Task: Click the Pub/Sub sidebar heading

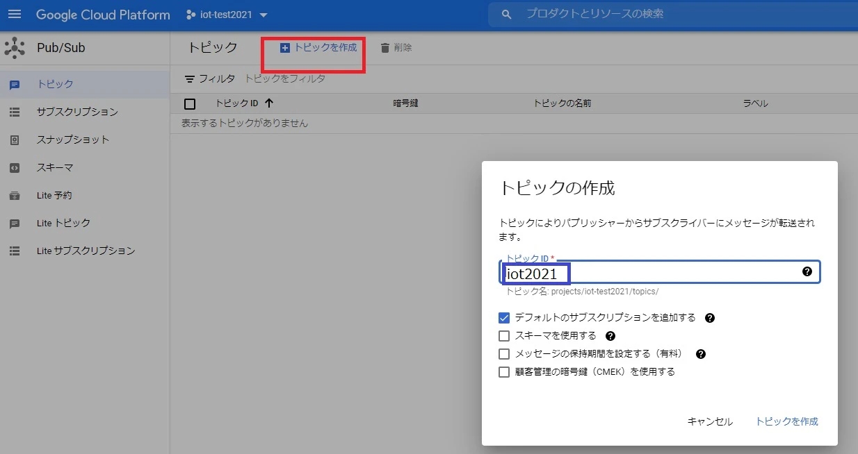Action: 61,48
